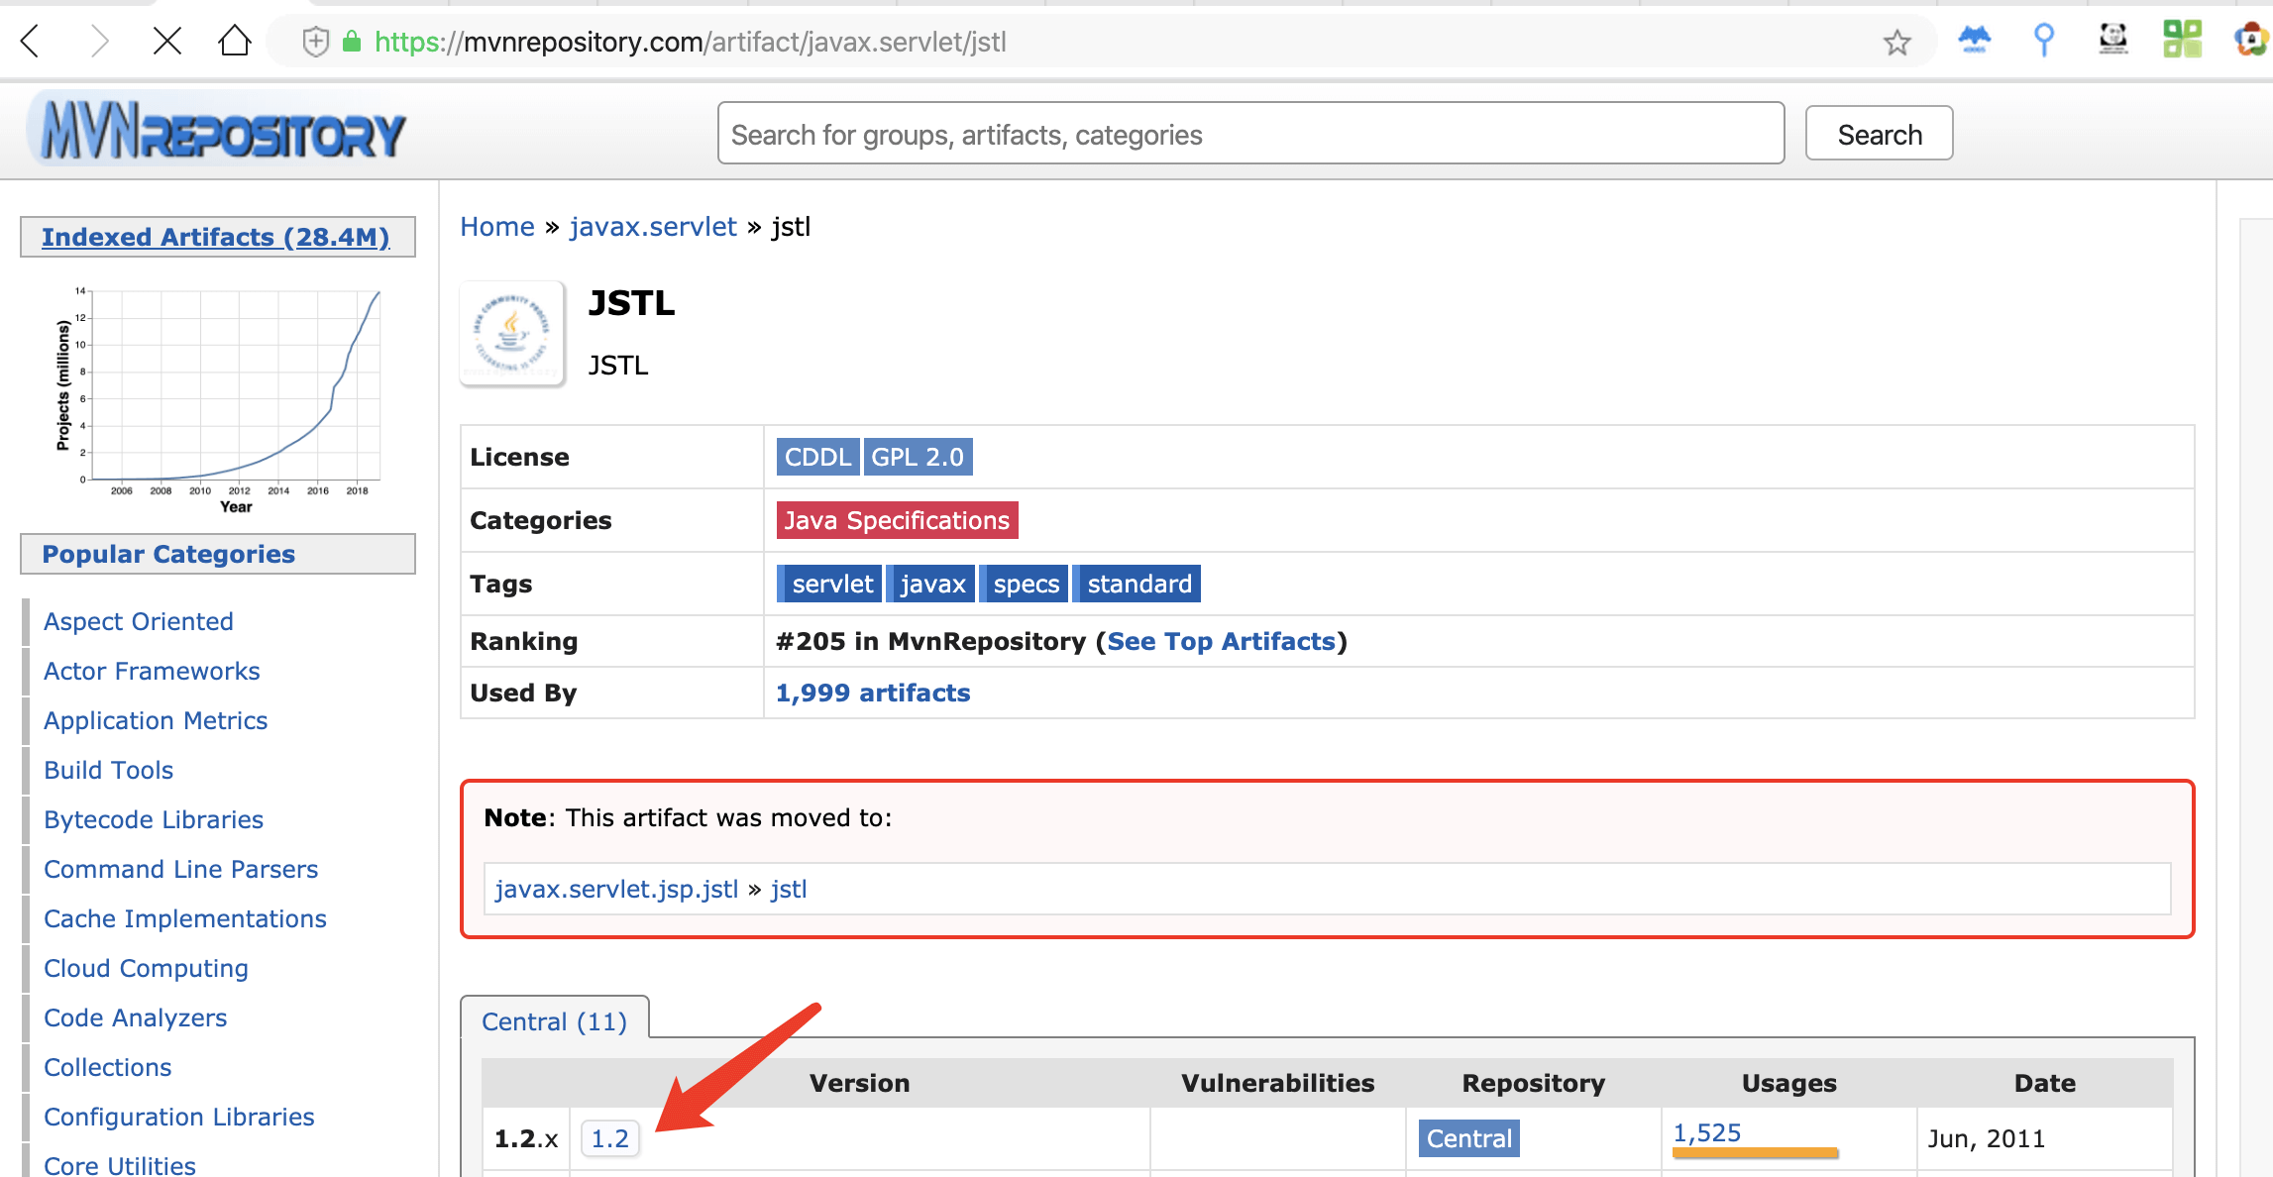Open the blue cloud extension icon

1975,40
